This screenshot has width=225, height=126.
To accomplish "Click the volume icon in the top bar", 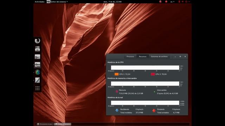I will coord(183,2).
